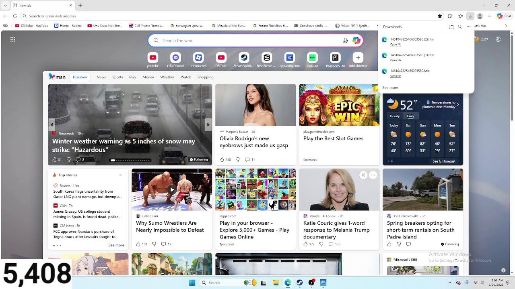Click See more under Top stories
The image size is (515, 289).
(116, 245)
